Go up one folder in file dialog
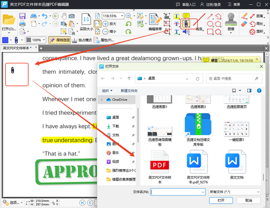 point(129,79)
